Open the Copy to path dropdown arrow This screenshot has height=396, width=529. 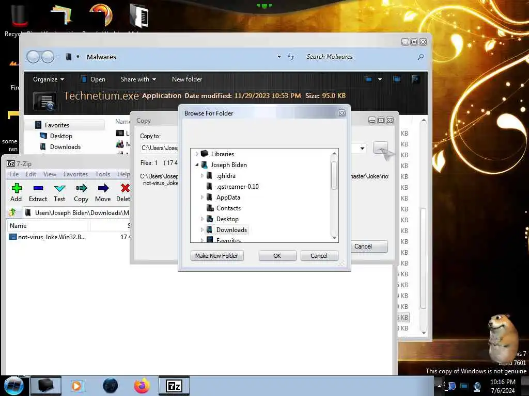(x=362, y=148)
